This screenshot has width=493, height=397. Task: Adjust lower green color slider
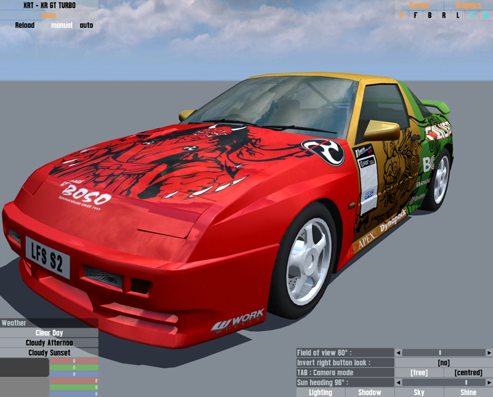tap(74, 387)
